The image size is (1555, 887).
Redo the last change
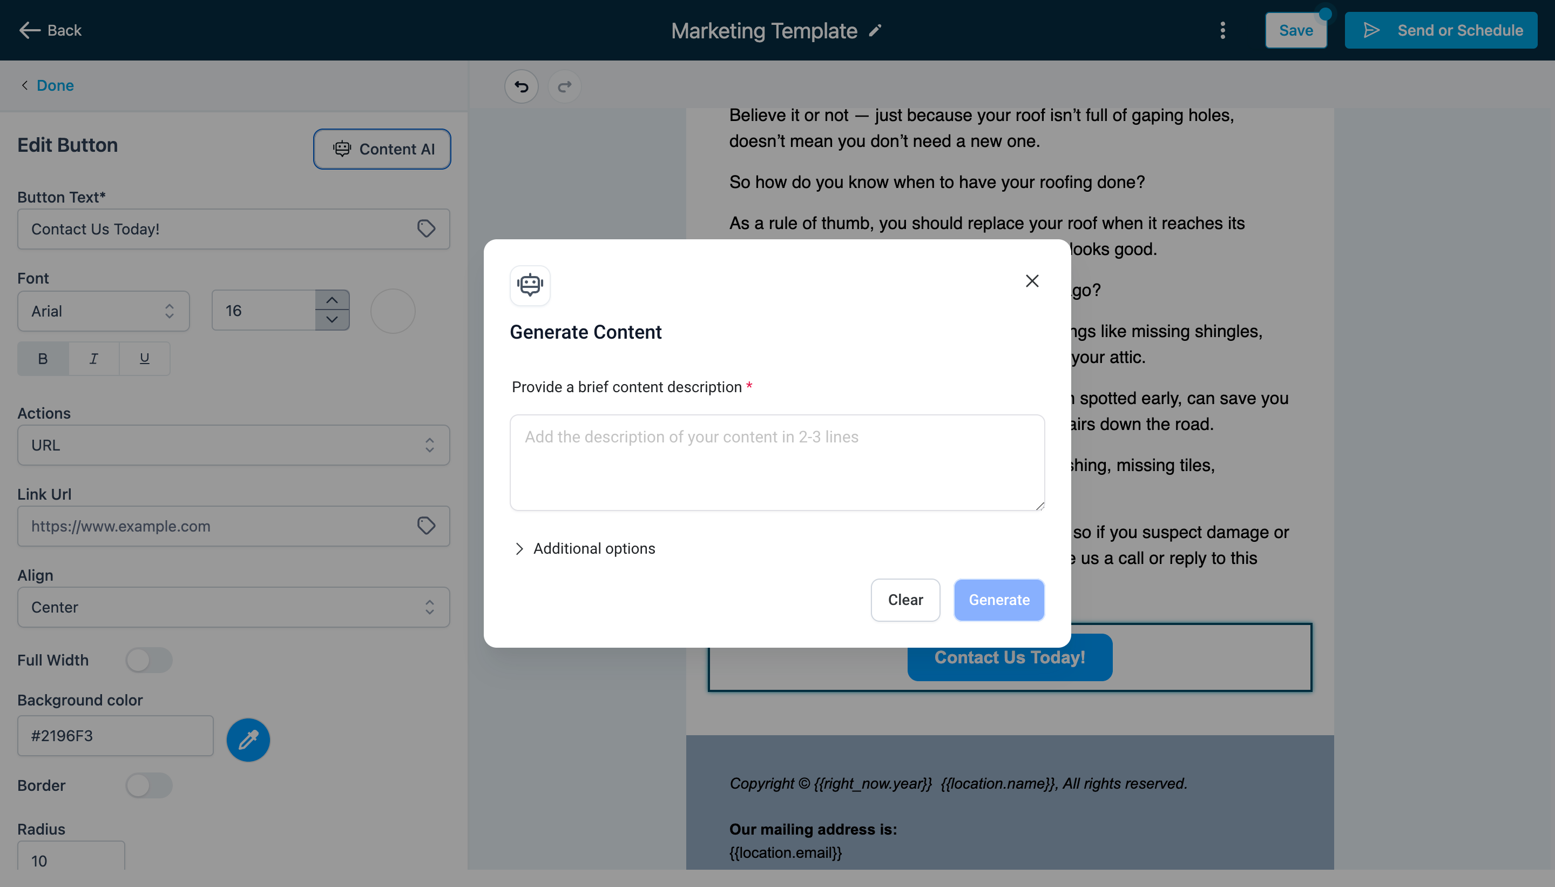tap(564, 86)
